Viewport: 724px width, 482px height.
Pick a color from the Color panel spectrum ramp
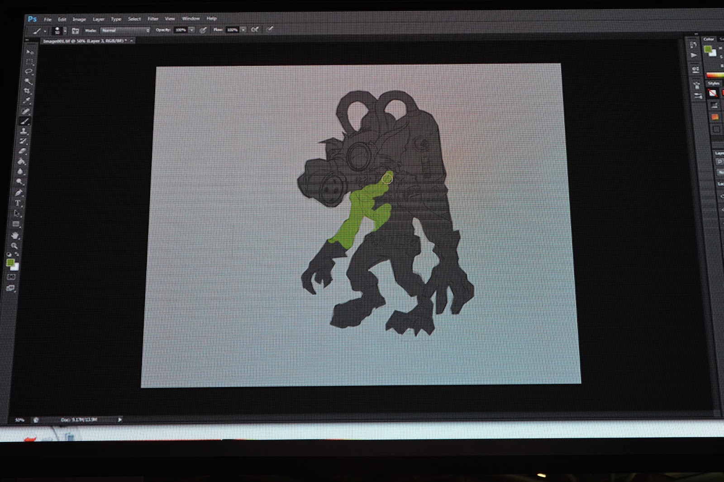714,75
